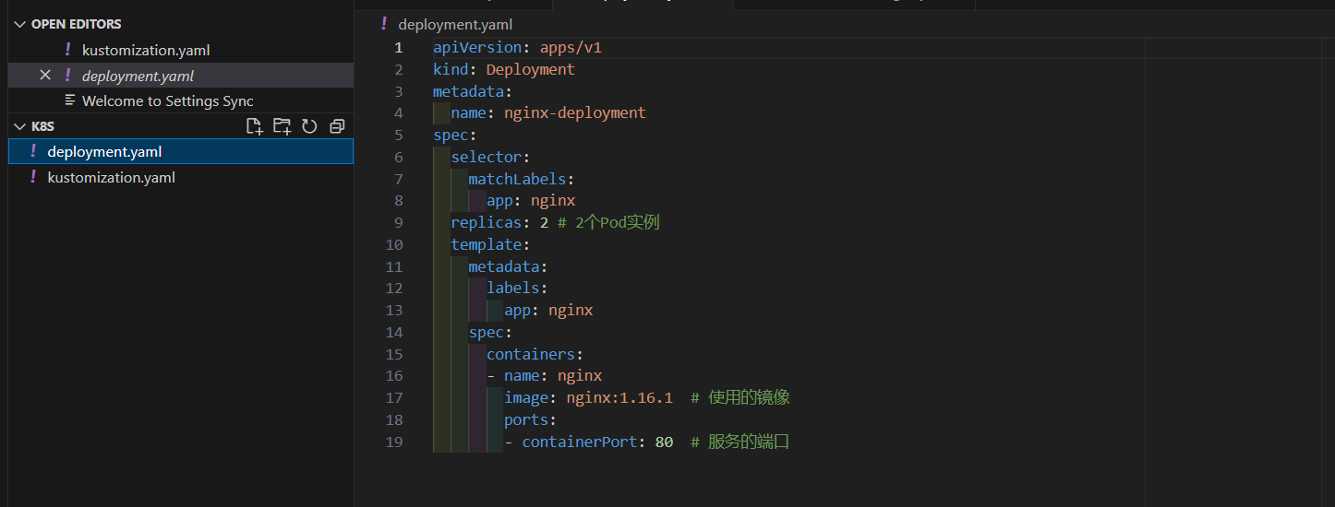1335x507 pixels.
Task: Create a new folder in K8S
Action: pyautogui.click(x=282, y=126)
